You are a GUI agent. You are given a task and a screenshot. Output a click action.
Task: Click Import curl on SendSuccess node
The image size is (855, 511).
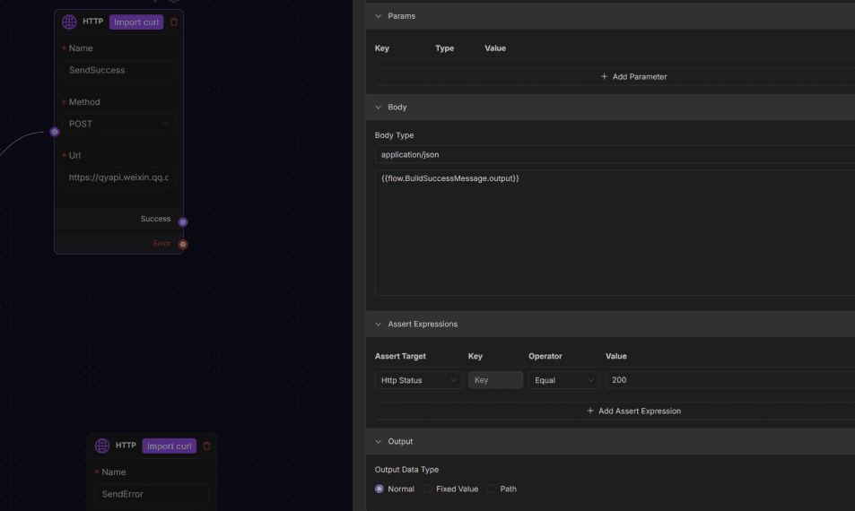(136, 22)
